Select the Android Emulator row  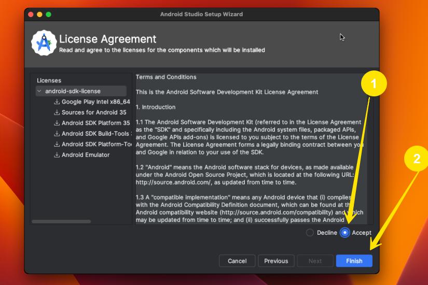[81, 155]
